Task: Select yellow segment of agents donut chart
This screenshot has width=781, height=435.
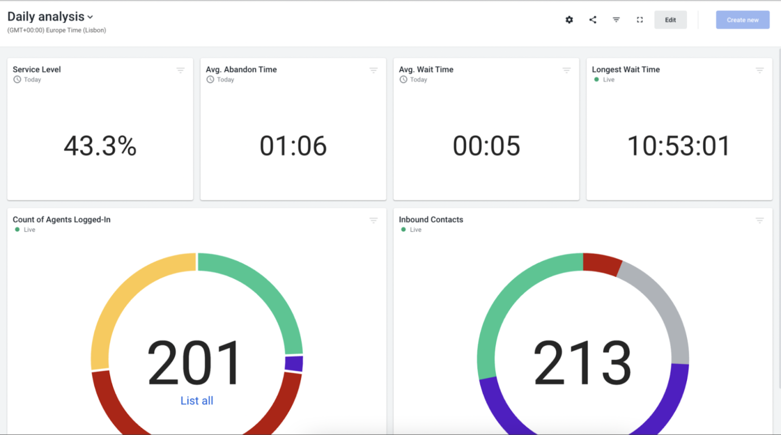Action: (x=128, y=292)
